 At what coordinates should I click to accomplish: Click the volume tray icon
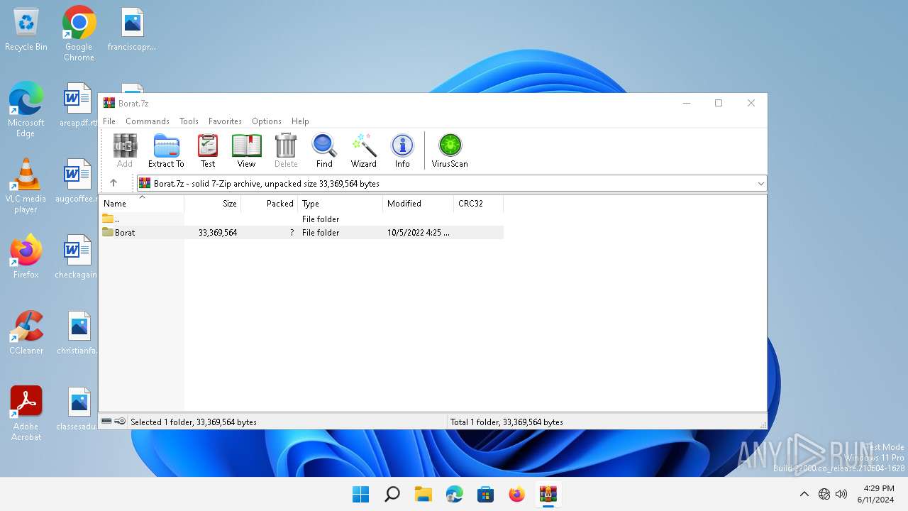coord(841,494)
